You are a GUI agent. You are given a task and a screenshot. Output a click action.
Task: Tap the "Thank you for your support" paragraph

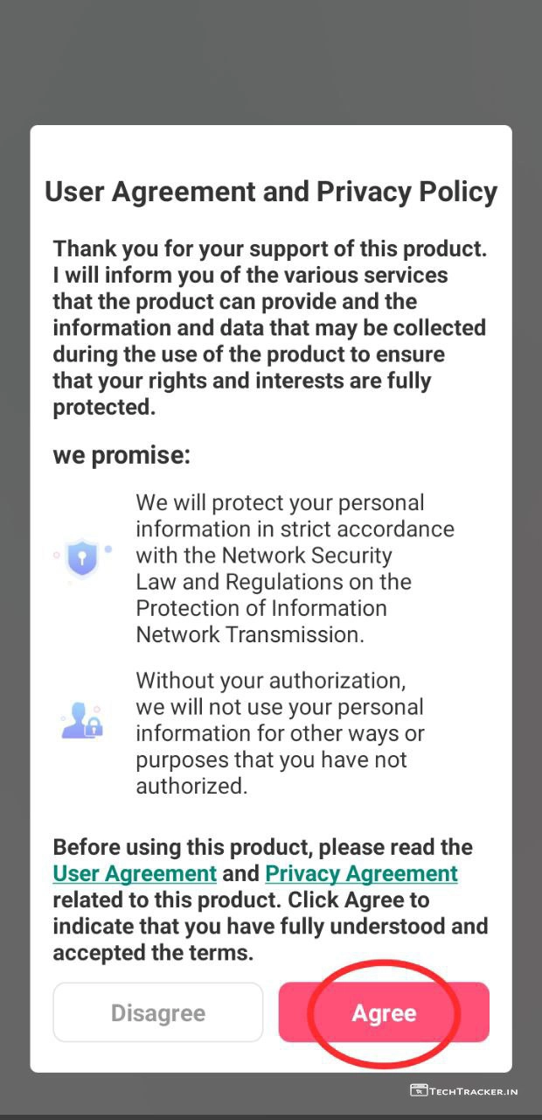pos(269,327)
